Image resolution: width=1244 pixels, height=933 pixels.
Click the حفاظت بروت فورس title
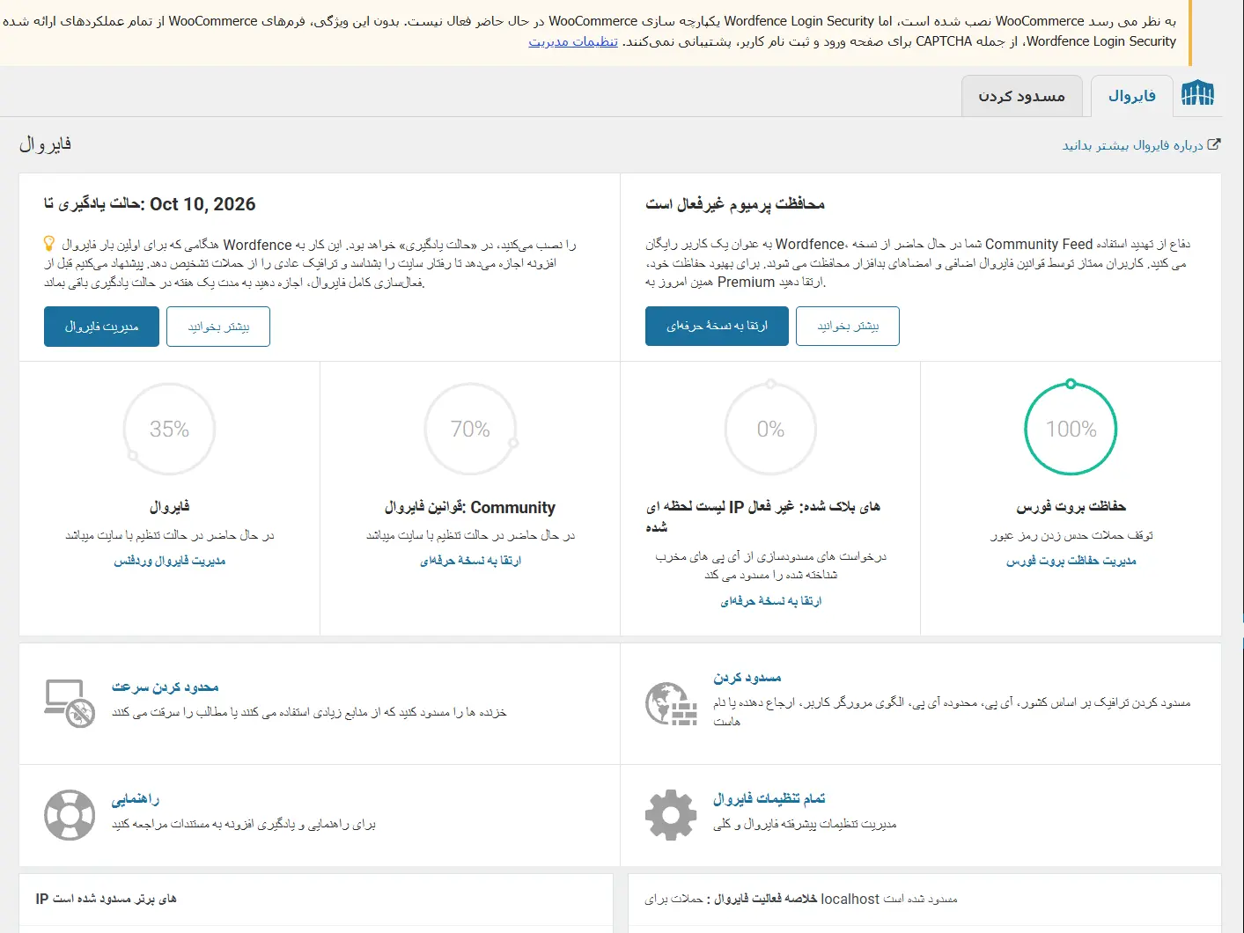[x=1071, y=507]
